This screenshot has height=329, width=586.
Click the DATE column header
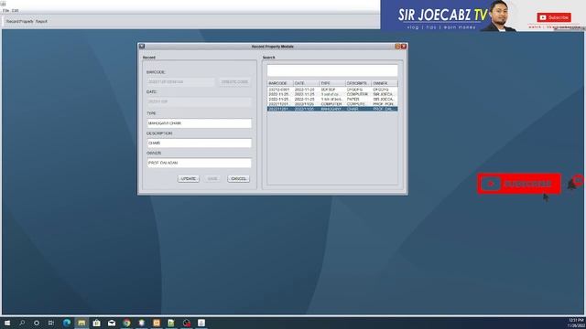tap(307, 83)
